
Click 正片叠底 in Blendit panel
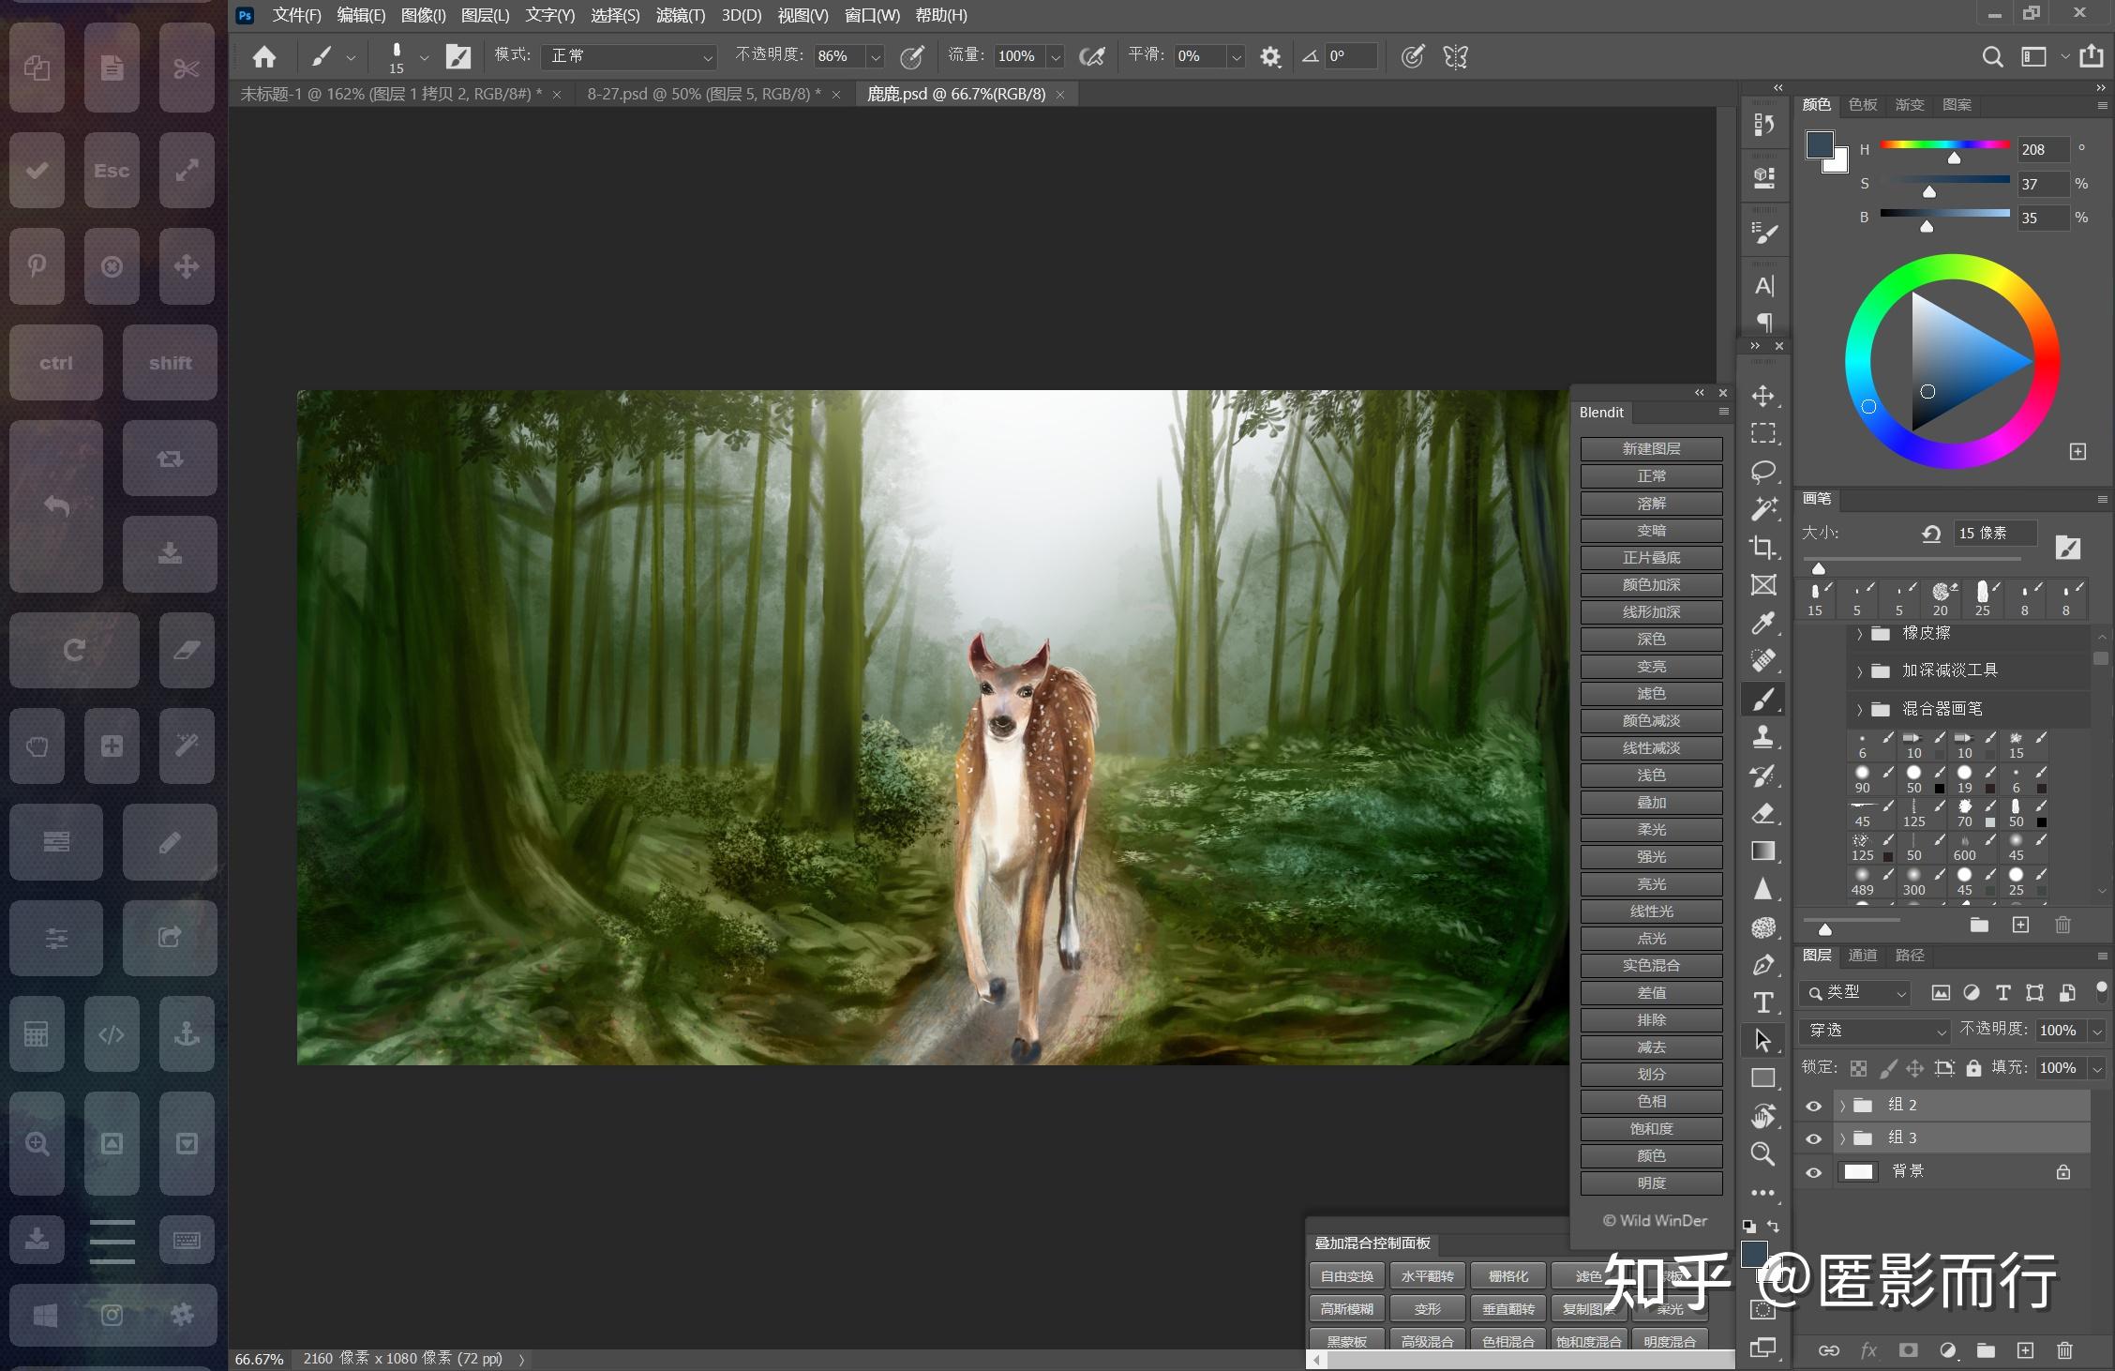[1651, 558]
